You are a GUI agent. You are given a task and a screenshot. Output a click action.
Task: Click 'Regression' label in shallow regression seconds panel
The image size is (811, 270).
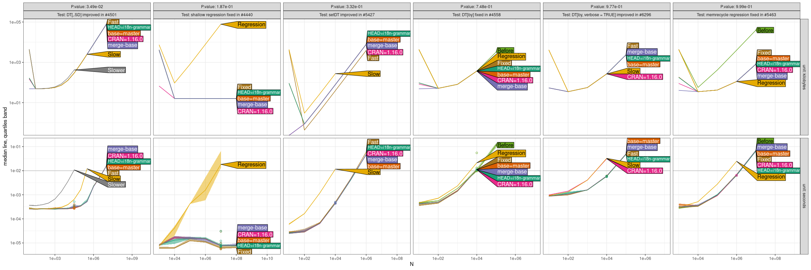click(251, 165)
